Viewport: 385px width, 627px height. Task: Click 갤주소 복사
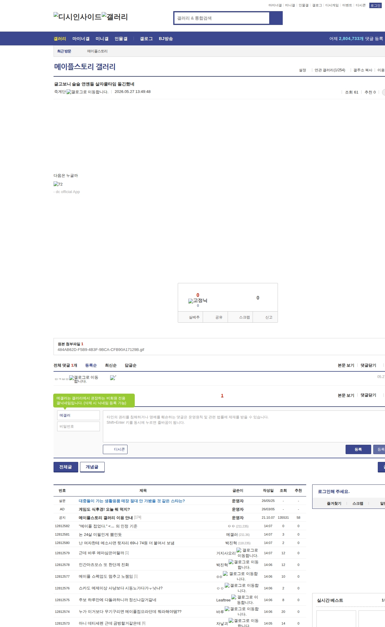pos(363,70)
